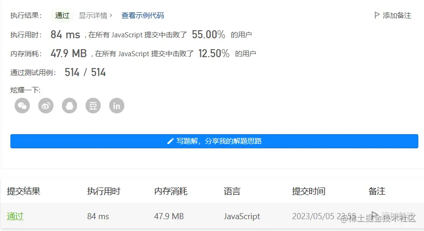Expand 显示详情 details

coord(95,16)
